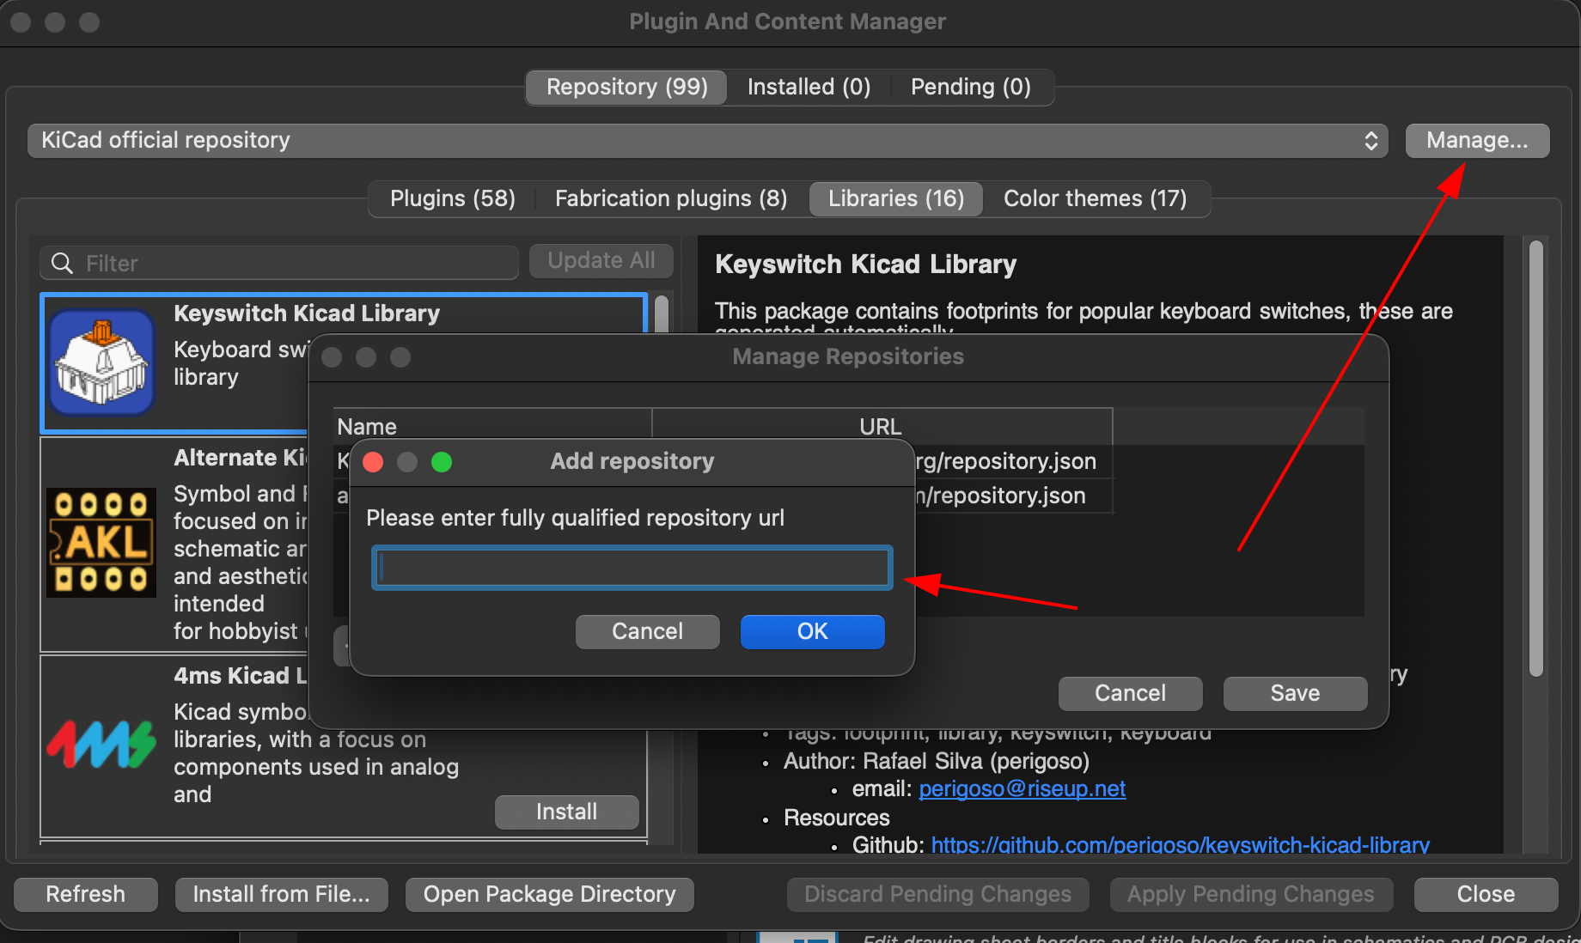This screenshot has height=943, width=1581.
Task: Select the Fabrication plugins tab
Action: coord(670,198)
